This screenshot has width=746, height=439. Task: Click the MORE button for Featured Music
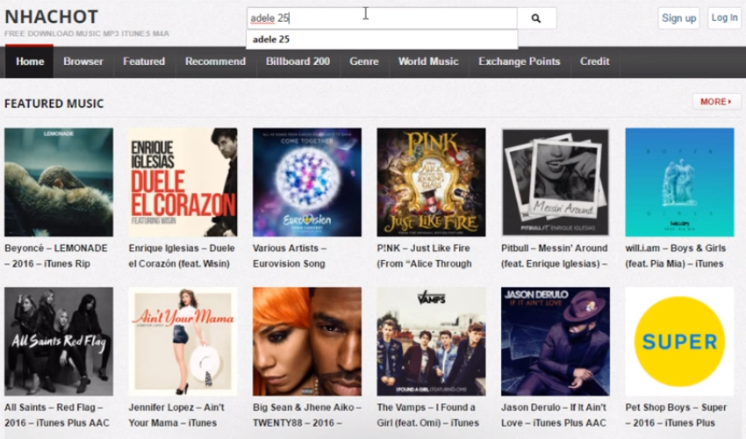pyautogui.click(x=716, y=102)
